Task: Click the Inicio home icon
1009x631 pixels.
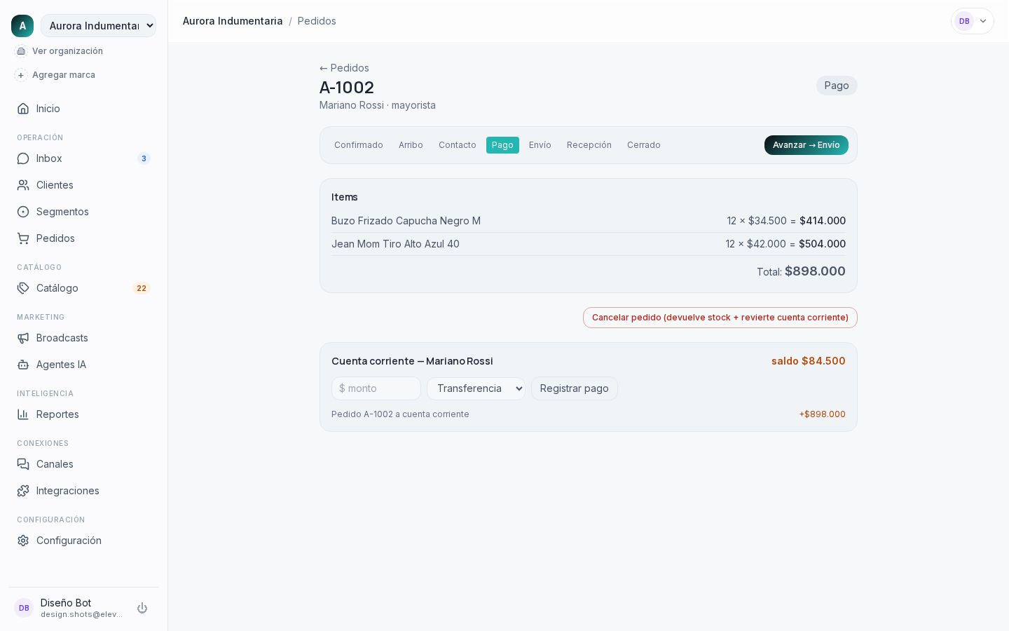Action: (23, 109)
